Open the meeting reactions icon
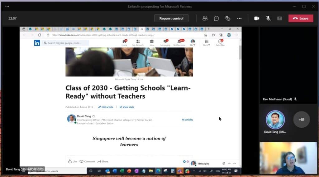319x177 pixels. click(228, 18)
